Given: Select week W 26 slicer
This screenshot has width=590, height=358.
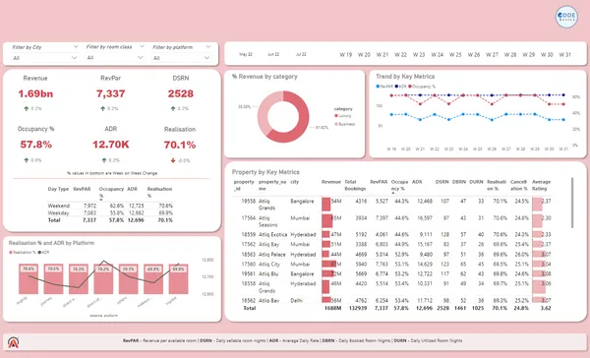Looking at the screenshot, I should click(x=474, y=54).
